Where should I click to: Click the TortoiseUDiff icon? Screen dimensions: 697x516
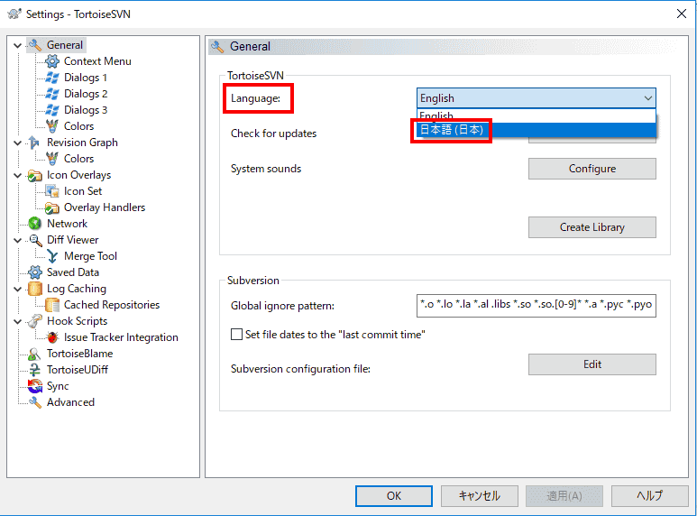(34, 370)
